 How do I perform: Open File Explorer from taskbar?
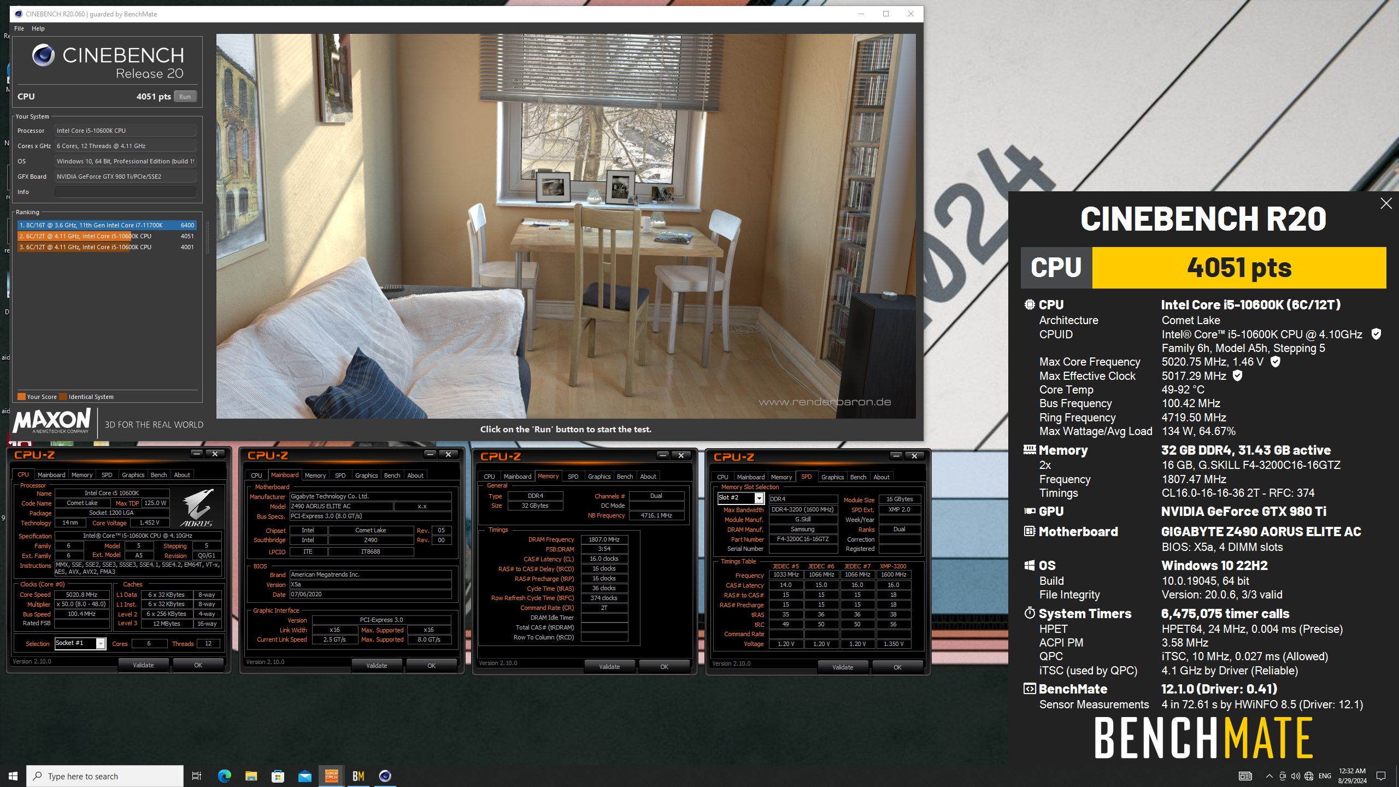(x=251, y=776)
